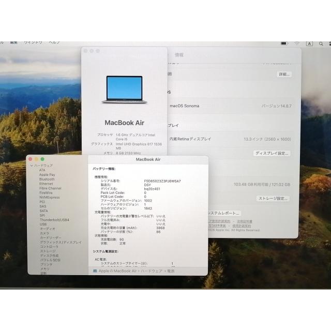Select Bluetooth in the sidebar
Viewport: 331px width, 331px height.
click(47, 179)
